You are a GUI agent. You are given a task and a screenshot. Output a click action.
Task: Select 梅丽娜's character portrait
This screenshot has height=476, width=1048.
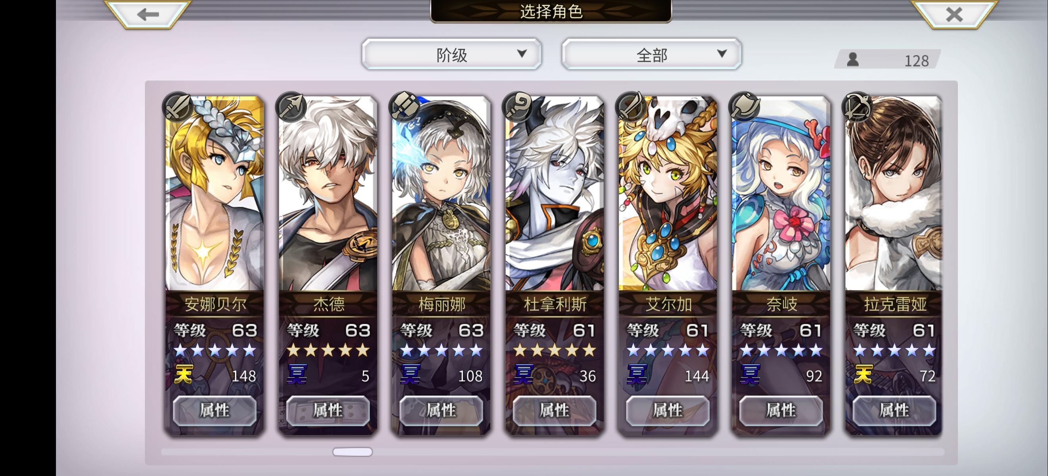coord(441,194)
